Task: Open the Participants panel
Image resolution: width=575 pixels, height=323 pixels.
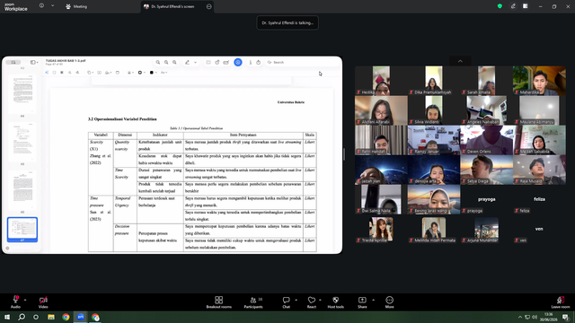Action: click(253, 302)
